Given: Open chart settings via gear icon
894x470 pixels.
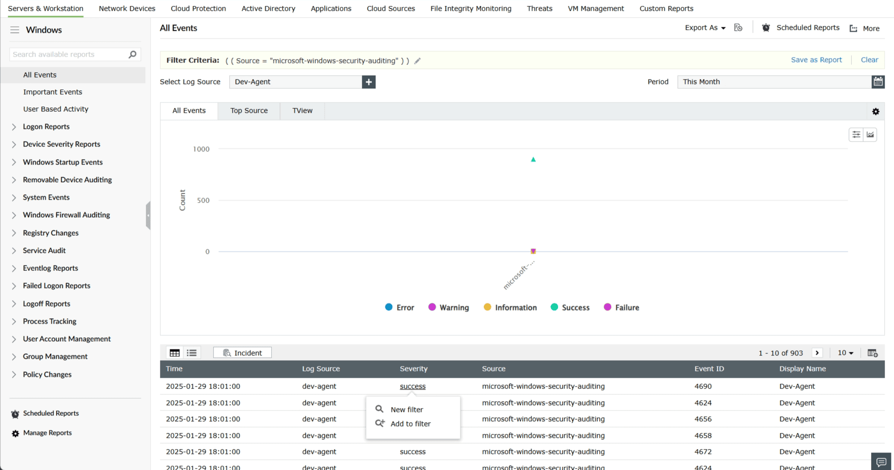Looking at the screenshot, I should (875, 111).
